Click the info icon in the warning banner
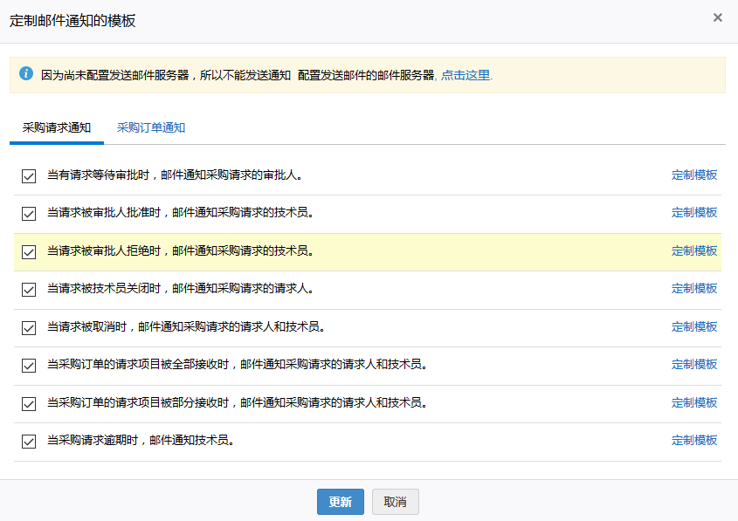Image resolution: width=738 pixels, height=521 pixels. tap(26, 74)
